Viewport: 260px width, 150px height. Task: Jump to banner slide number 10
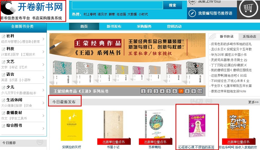click(x=200, y=91)
